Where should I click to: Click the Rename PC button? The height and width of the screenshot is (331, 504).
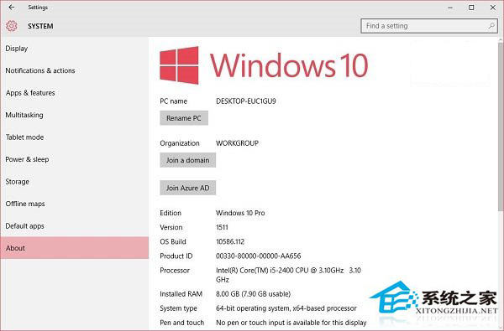click(x=184, y=118)
